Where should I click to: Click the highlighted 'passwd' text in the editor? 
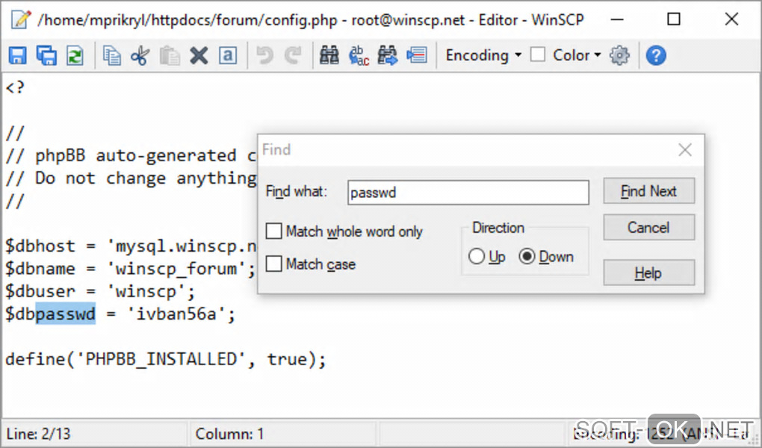tap(66, 314)
